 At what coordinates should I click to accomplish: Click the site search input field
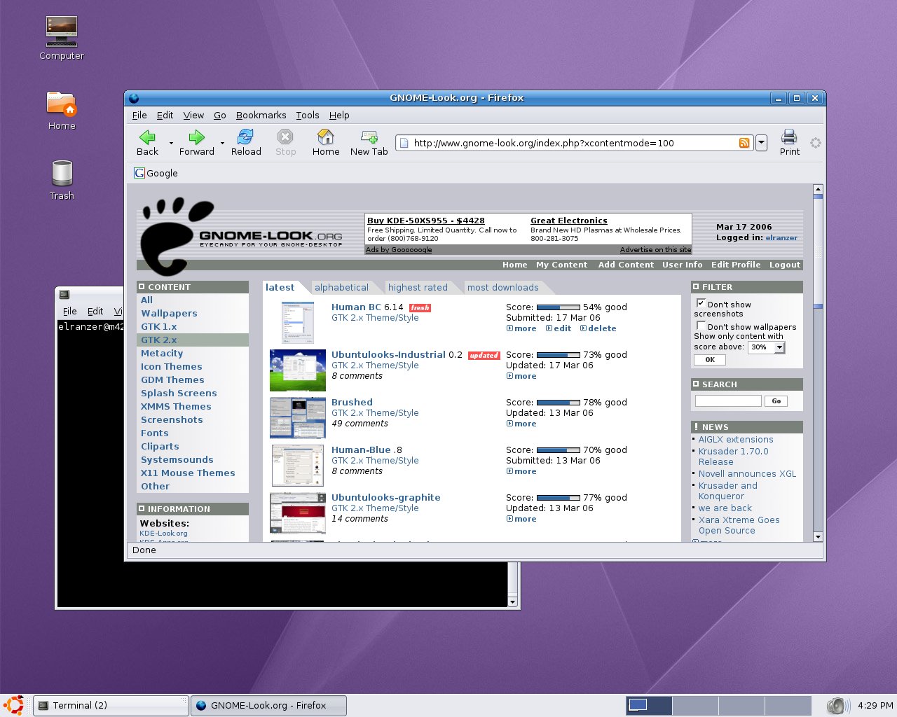(728, 401)
